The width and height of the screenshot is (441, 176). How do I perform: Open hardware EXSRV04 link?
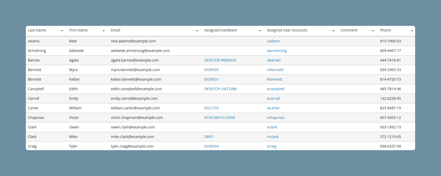212,146
